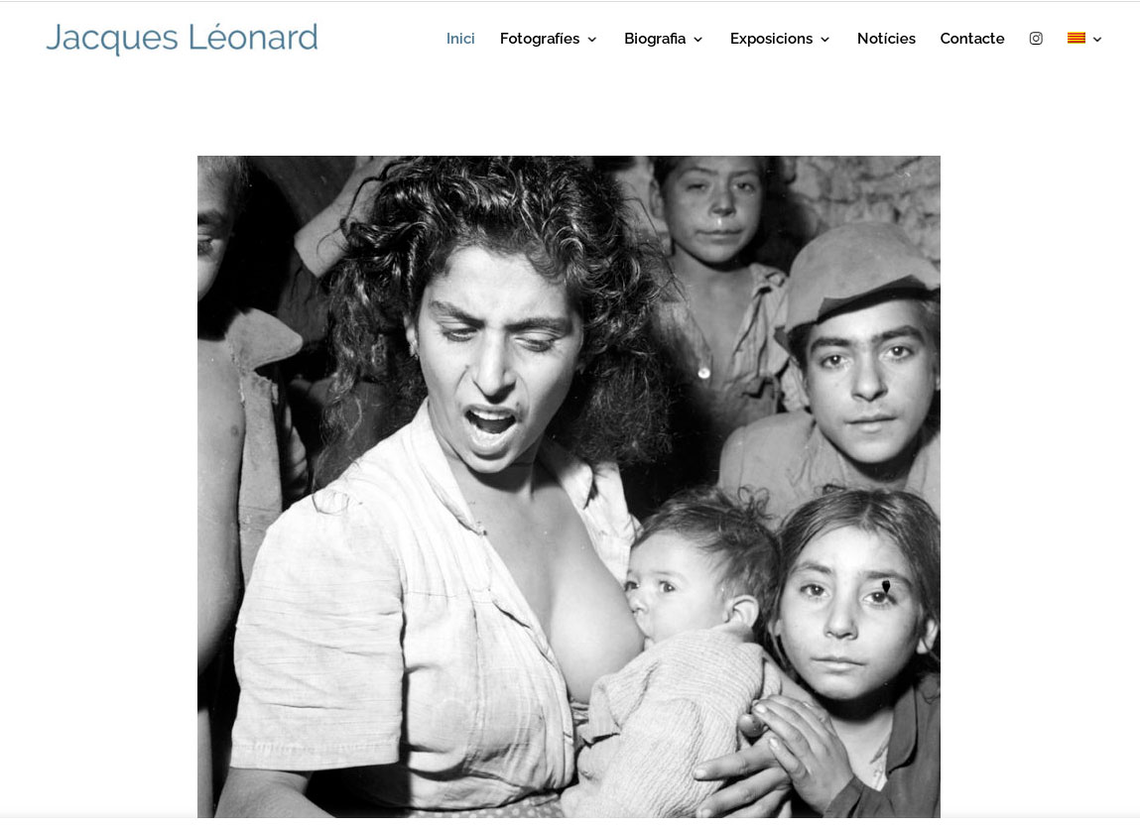Click the black-and-white featured photograph
1140x830 pixels.
point(569,486)
